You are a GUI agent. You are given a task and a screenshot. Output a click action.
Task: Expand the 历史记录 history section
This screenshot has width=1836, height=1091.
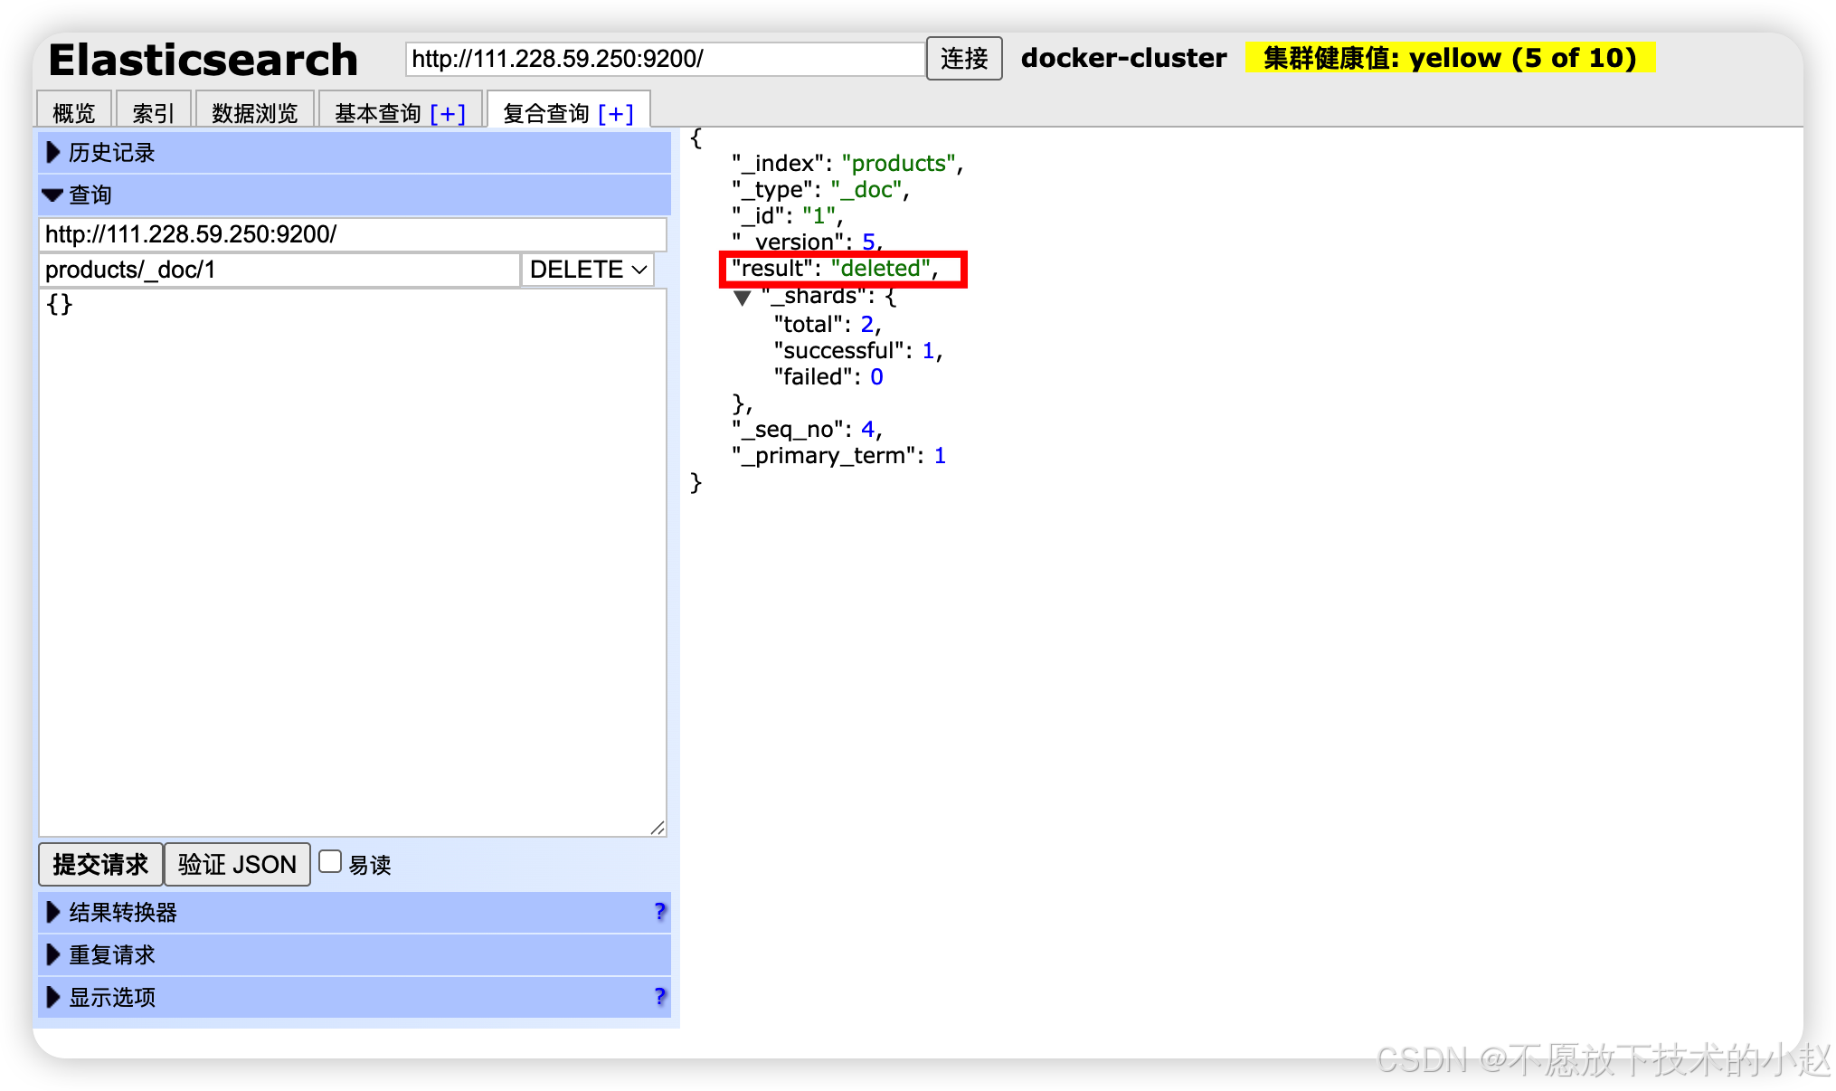[112, 152]
